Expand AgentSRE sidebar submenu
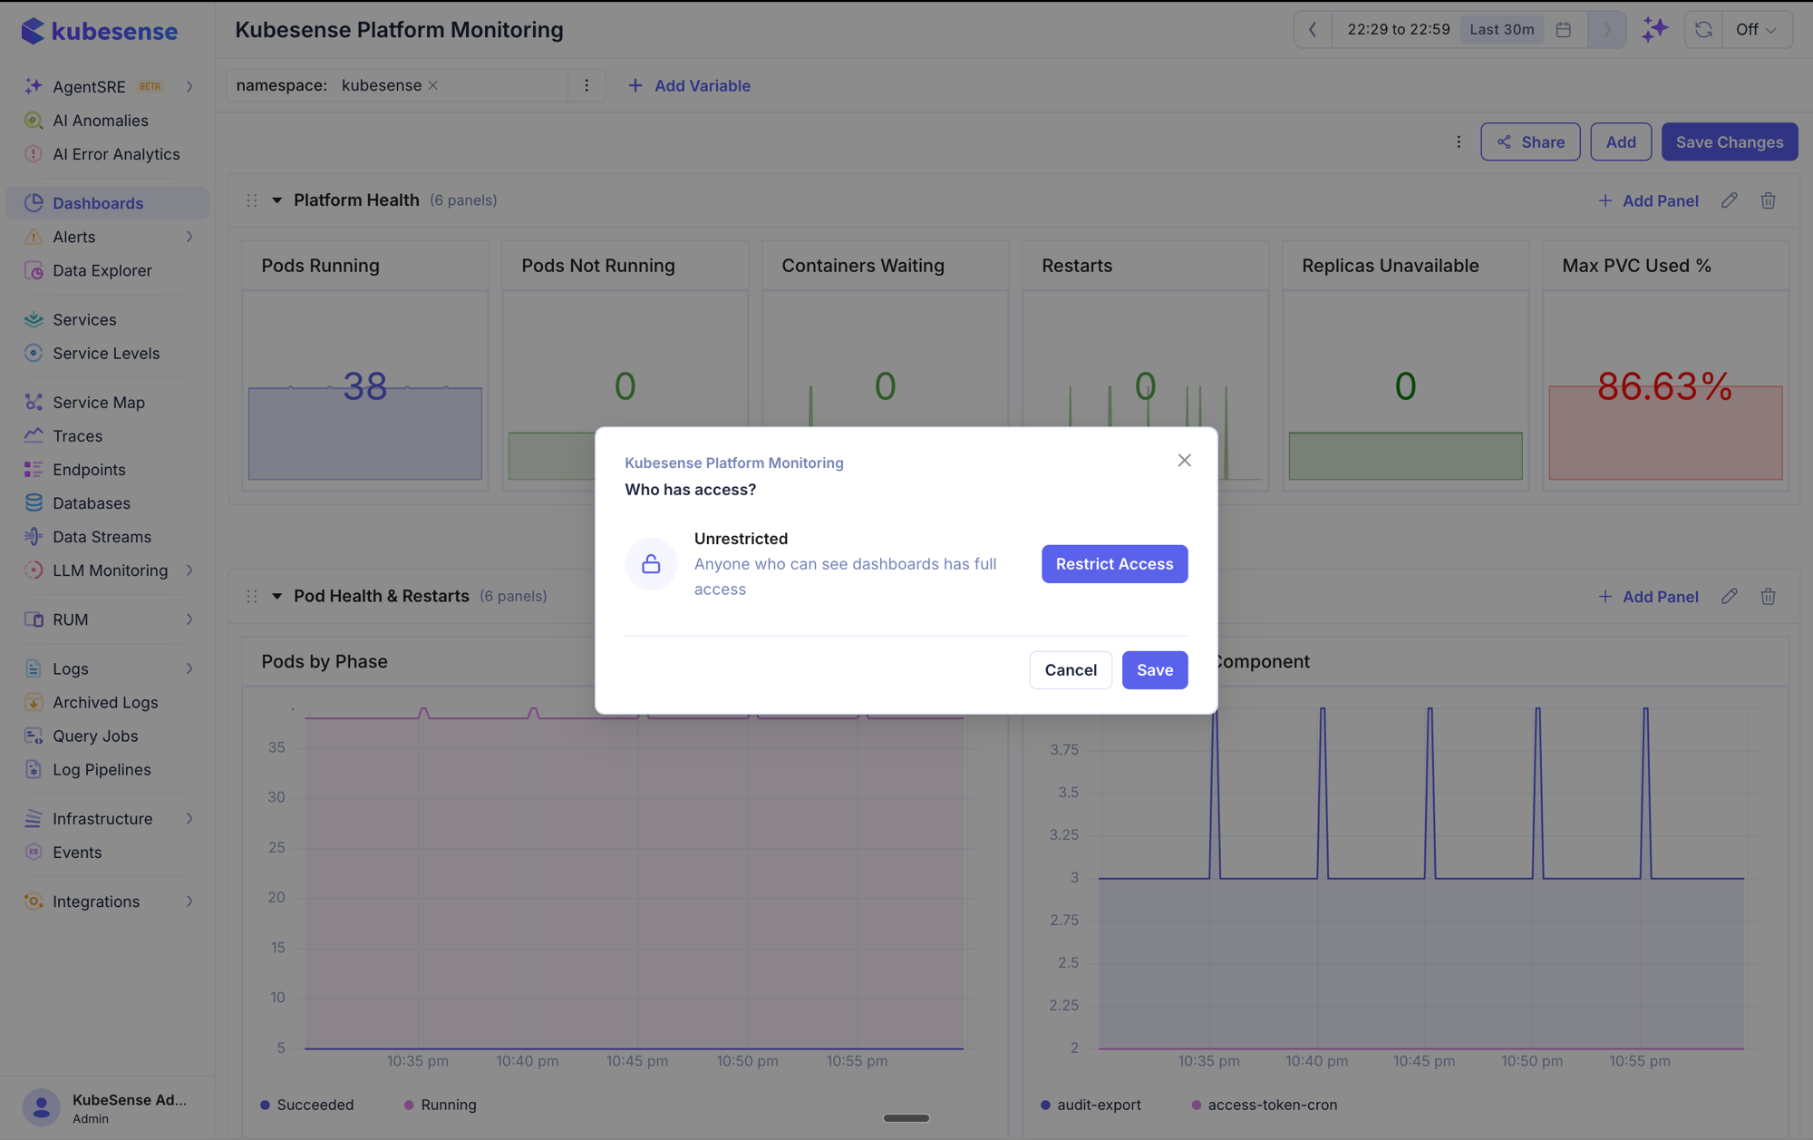Image resolution: width=1813 pixels, height=1140 pixels. coord(189,86)
